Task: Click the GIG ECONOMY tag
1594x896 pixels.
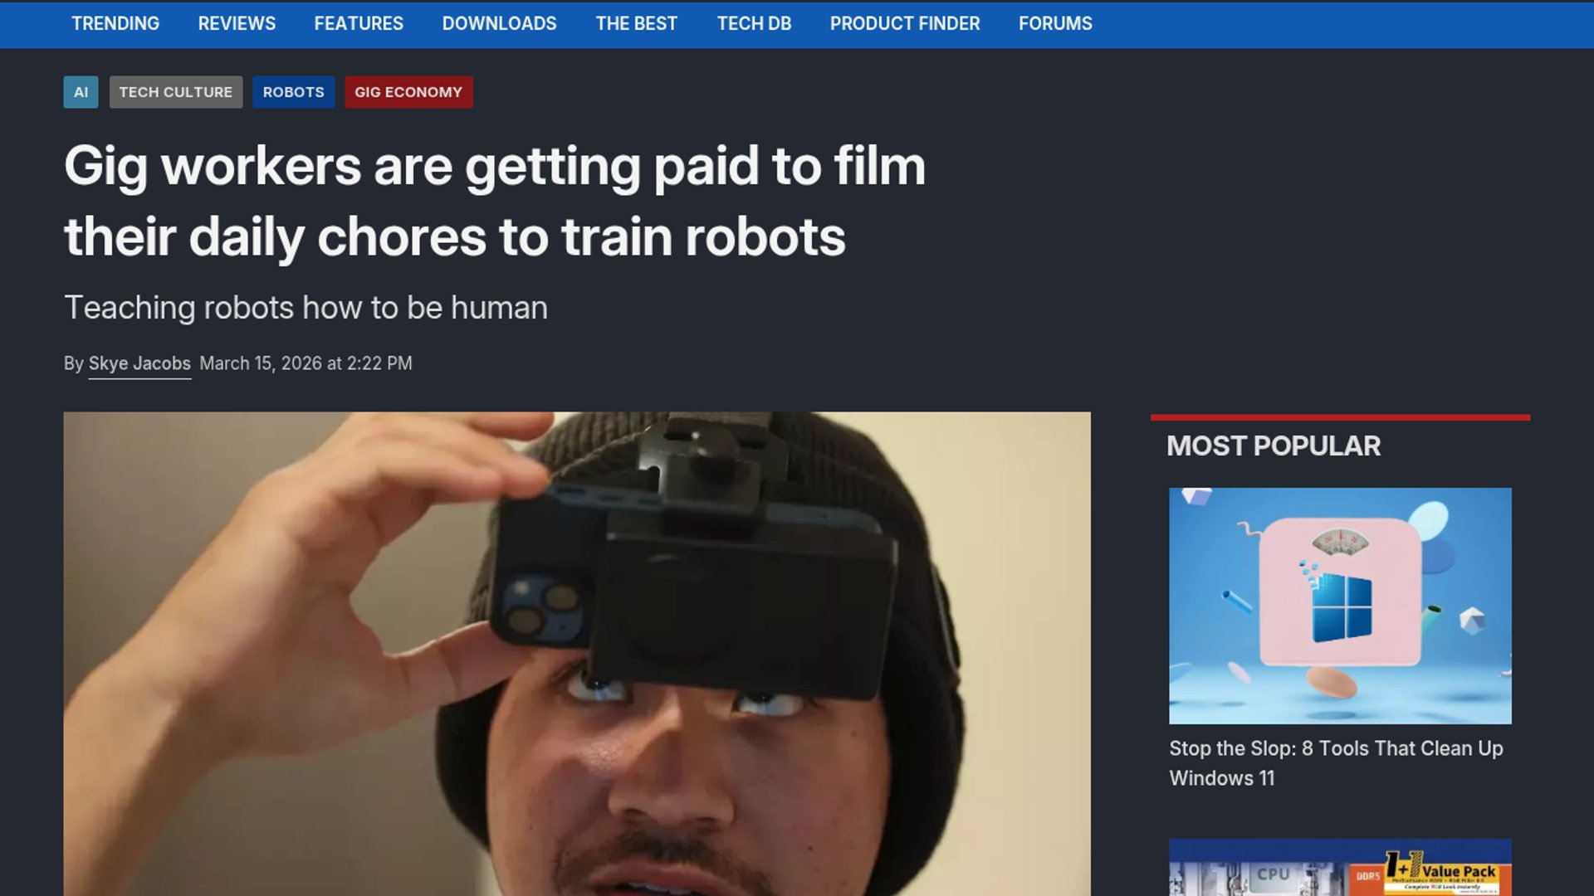Action: click(408, 92)
